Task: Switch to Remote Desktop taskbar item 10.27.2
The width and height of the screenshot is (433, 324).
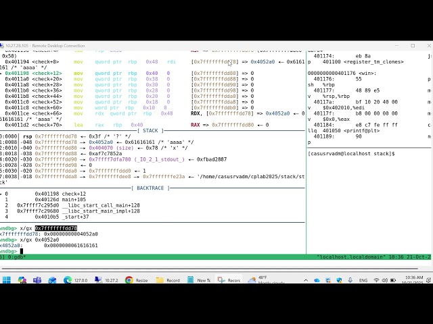Action: 106,280
